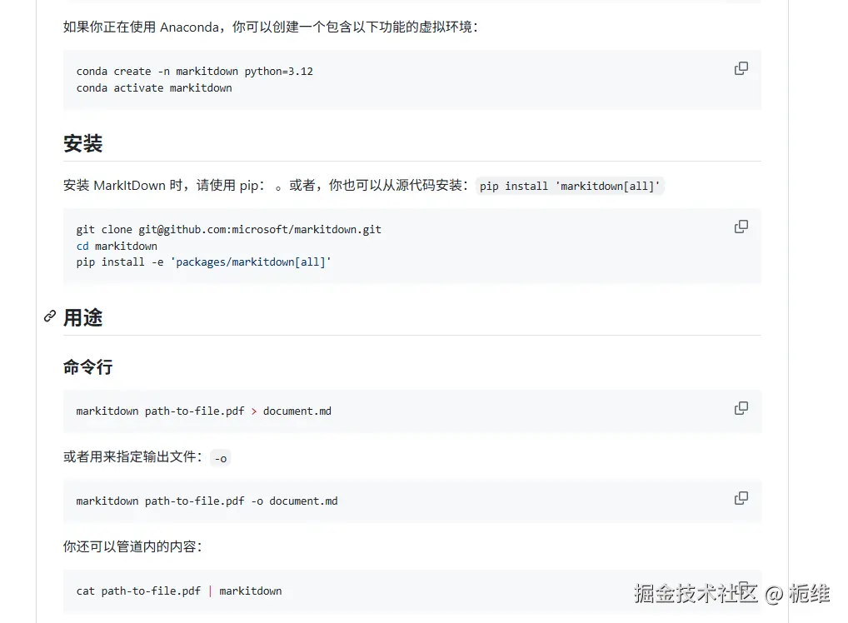The image size is (848, 623).
Task: Click the text 你还可以管道内的内容
Action: coord(132,546)
